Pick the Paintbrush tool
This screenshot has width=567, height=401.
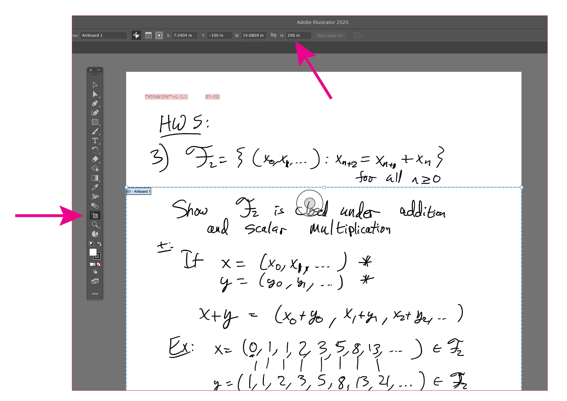coord(95,131)
